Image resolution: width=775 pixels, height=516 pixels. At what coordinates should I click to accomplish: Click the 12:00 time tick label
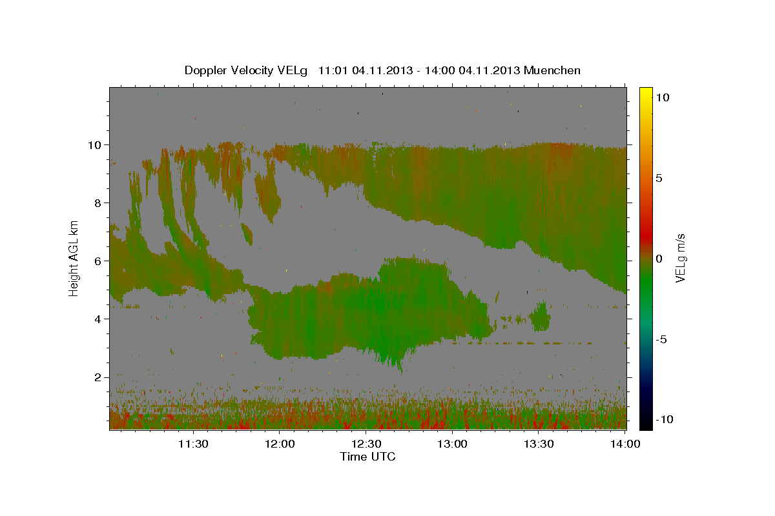tap(279, 444)
